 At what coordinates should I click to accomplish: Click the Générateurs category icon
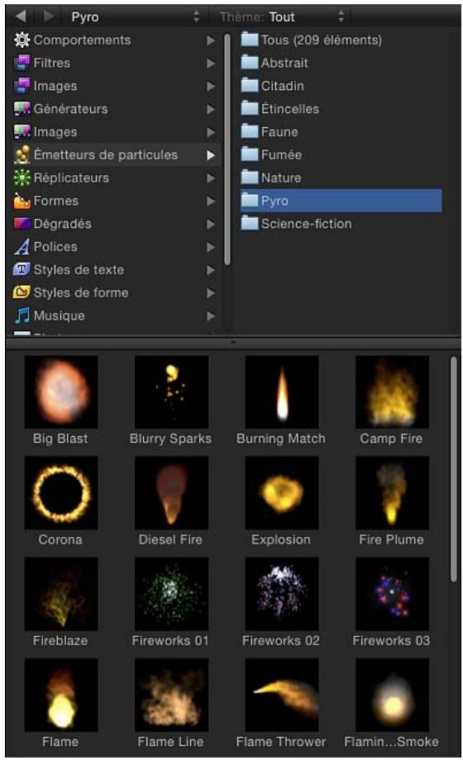point(21,108)
